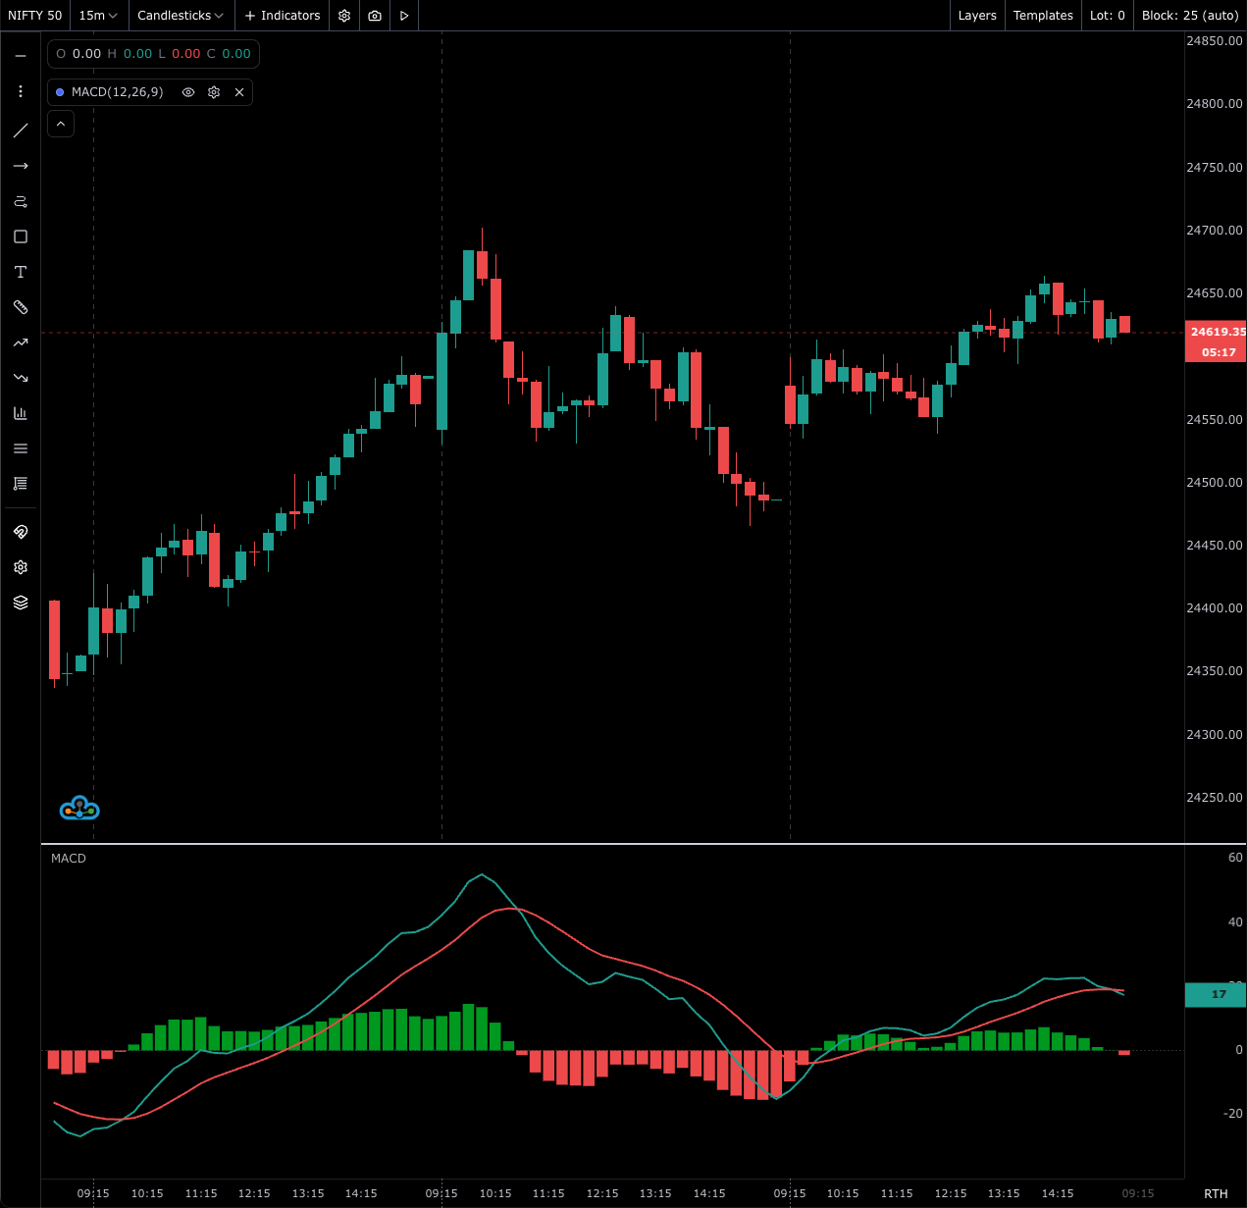Click the MACD(12,26,9) indicator label
Viewport: 1247px width, 1208px height.
point(118,92)
